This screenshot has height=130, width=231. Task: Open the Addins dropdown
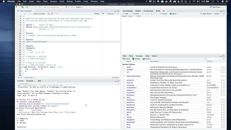(x=79, y=7)
